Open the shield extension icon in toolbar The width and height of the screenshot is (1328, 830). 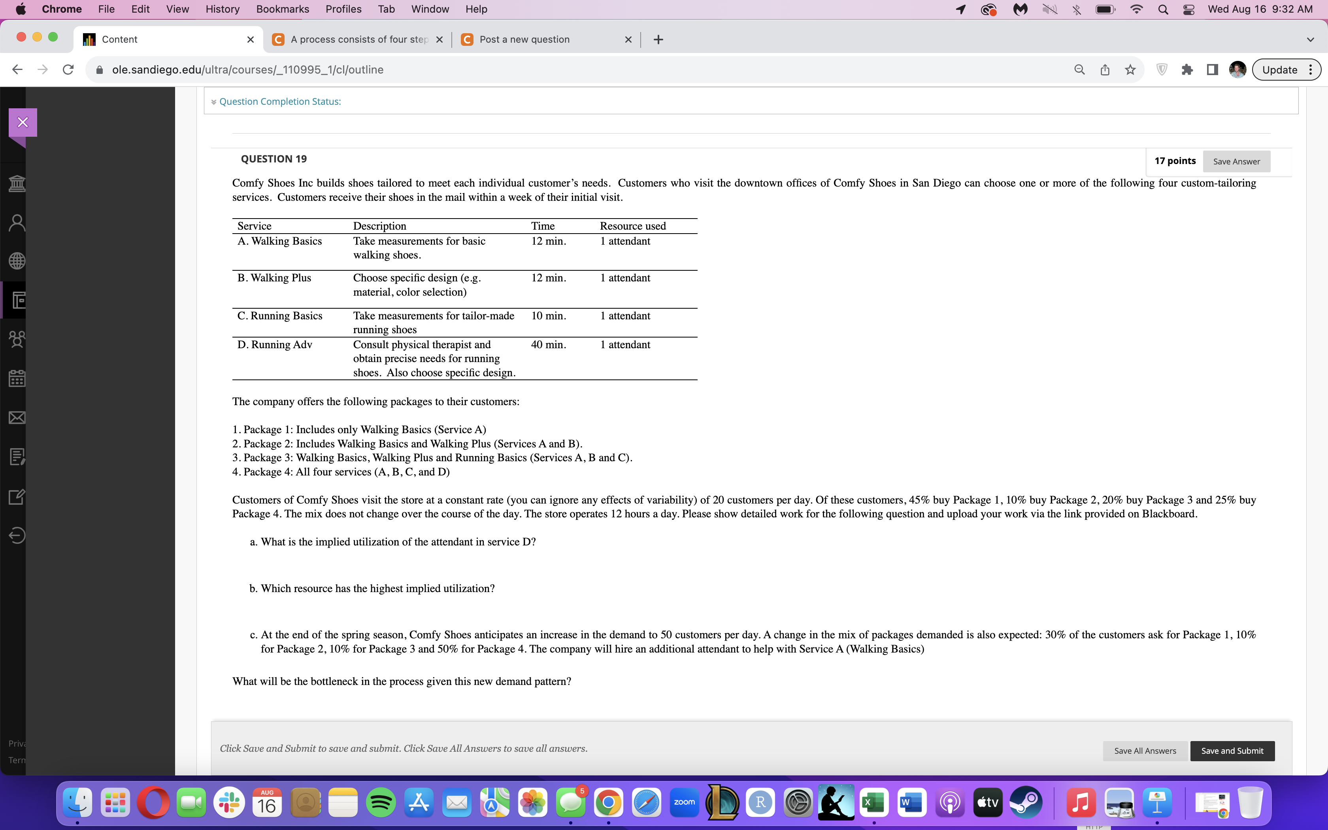1162,70
